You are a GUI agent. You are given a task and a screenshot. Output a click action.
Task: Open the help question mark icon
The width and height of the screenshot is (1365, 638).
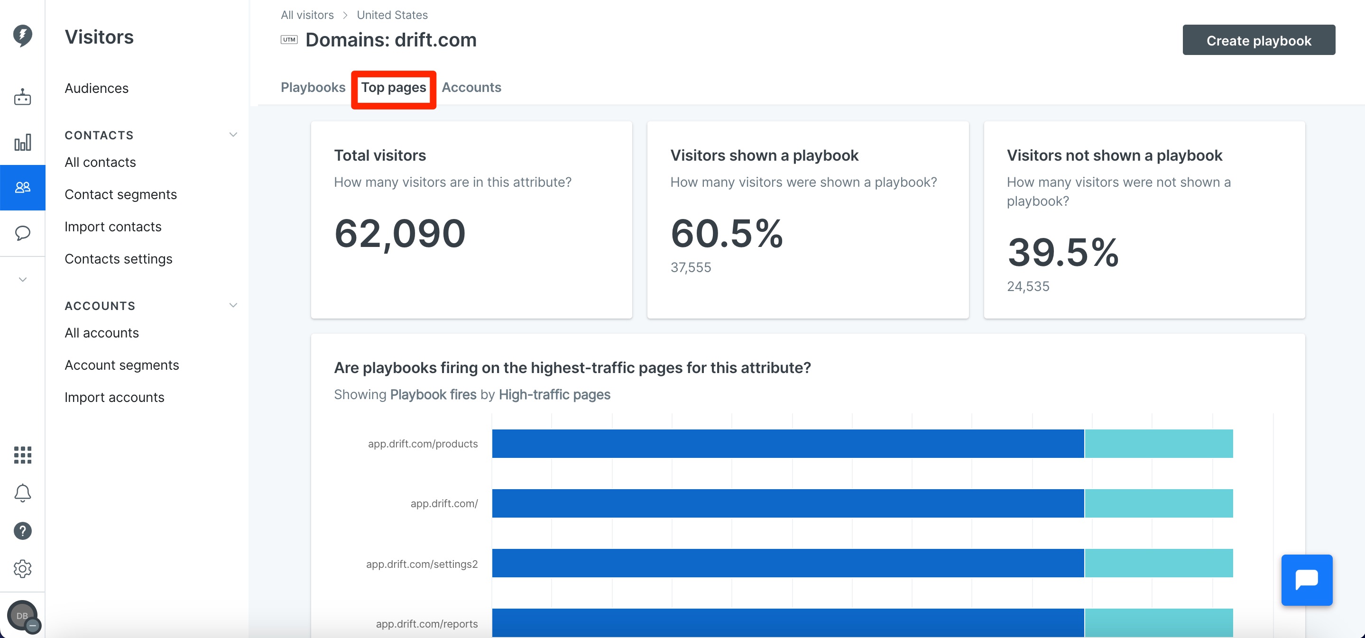tap(22, 530)
